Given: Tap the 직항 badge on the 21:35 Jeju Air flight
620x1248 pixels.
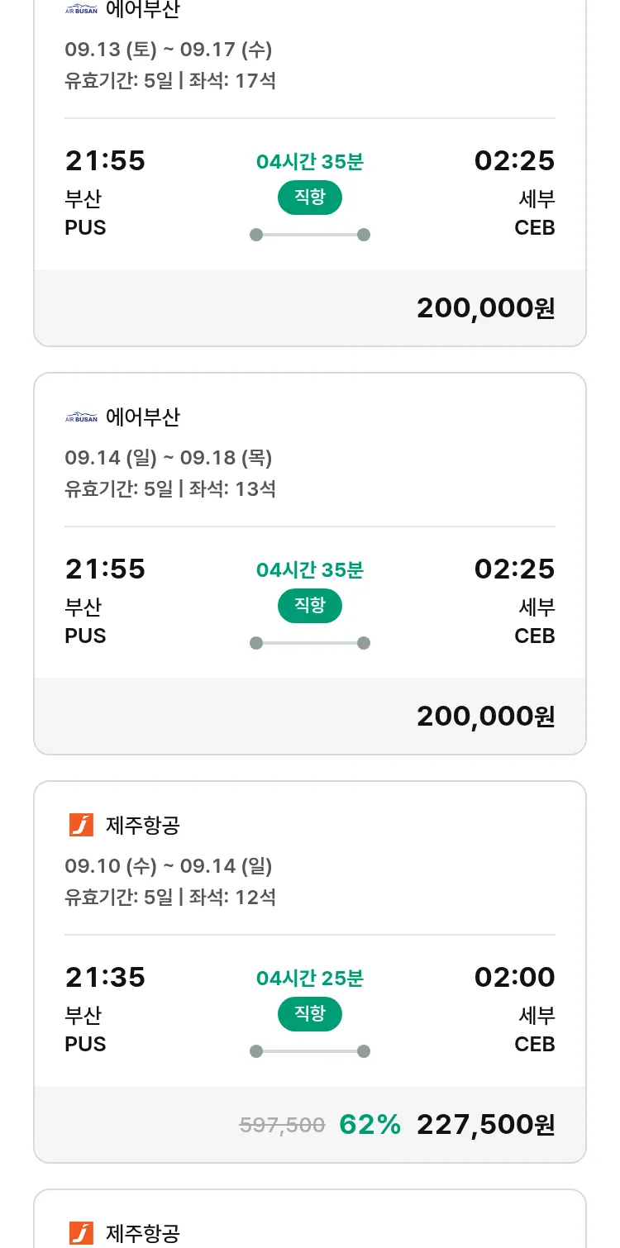Looking at the screenshot, I should click(309, 1014).
